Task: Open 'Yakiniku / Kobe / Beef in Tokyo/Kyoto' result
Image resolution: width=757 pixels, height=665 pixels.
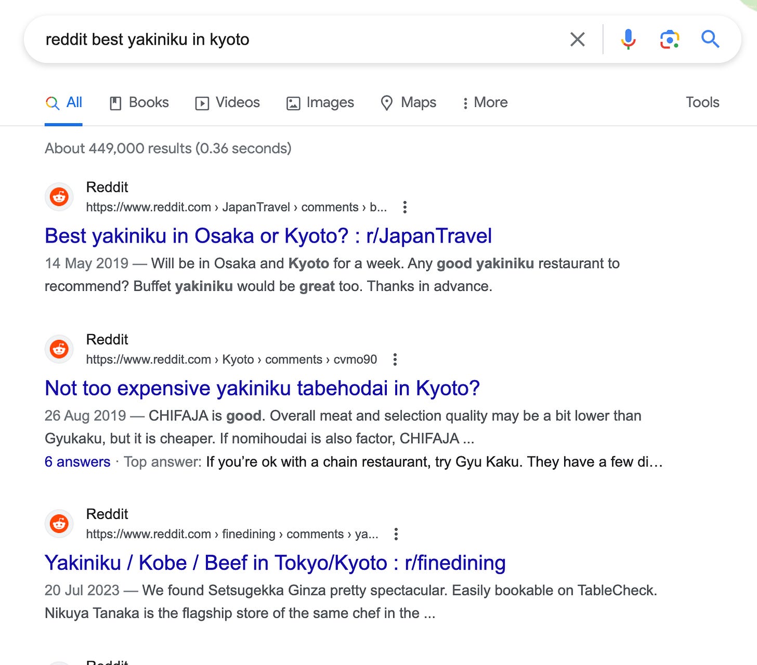Action: pyautogui.click(x=275, y=563)
